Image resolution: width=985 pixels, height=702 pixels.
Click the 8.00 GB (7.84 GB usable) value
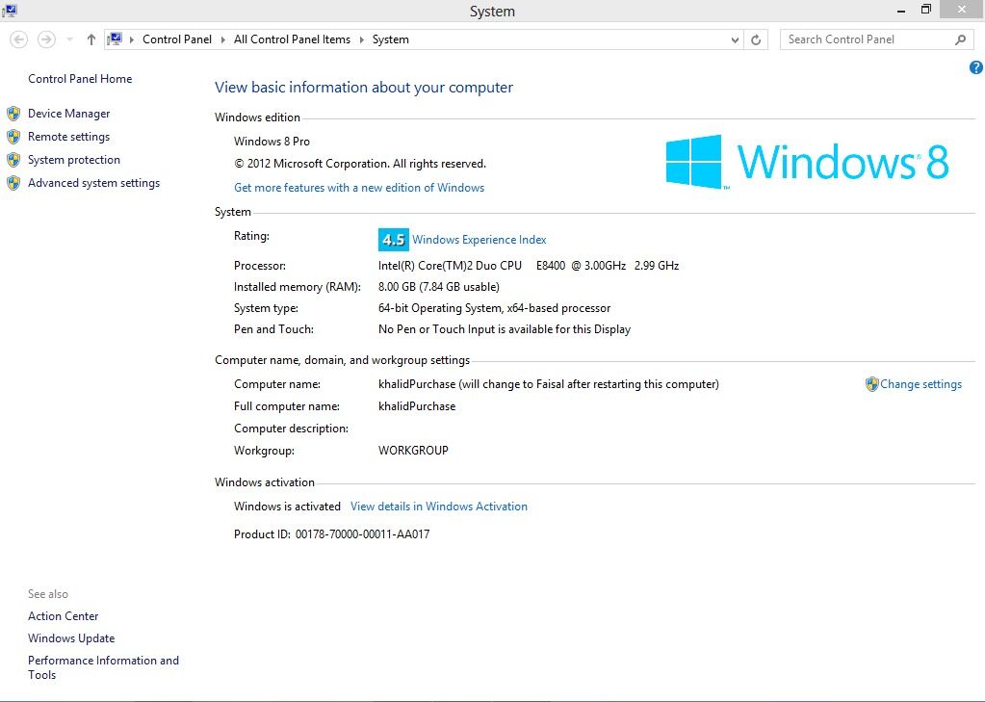(438, 287)
